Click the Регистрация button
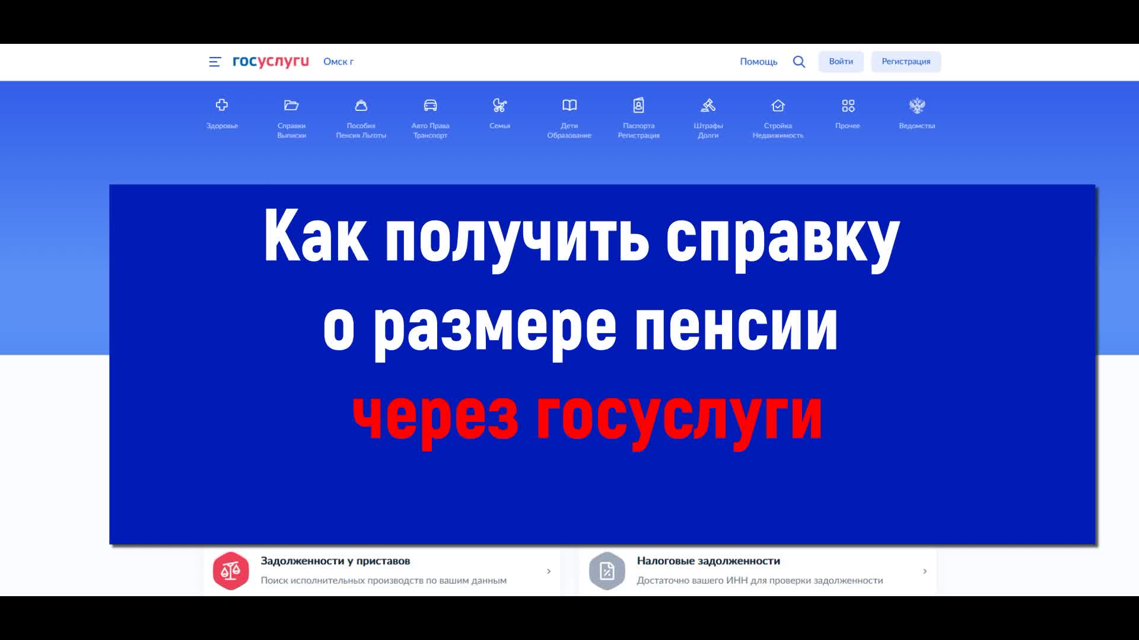This screenshot has width=1139, height=640. tap(906, 62)
